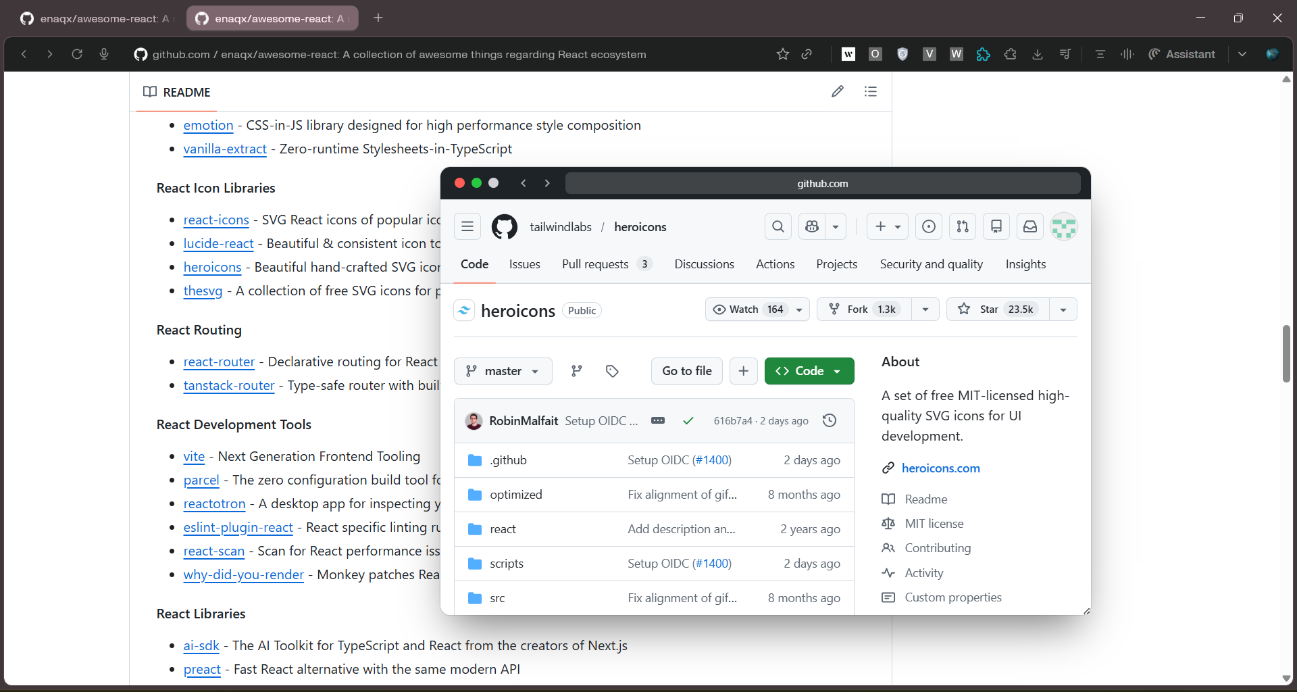Copy the page link via chain icon
This screenshot has width=1297, height=692.
coord(807,54)
